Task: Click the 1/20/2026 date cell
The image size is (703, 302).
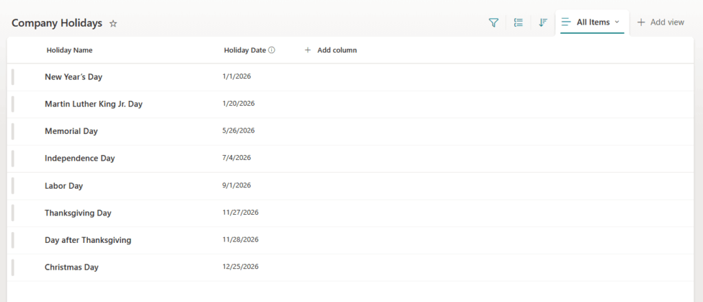Action: 238,104
